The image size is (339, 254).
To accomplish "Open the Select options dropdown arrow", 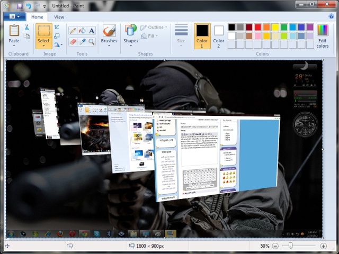I will click(x=44, y=46).
